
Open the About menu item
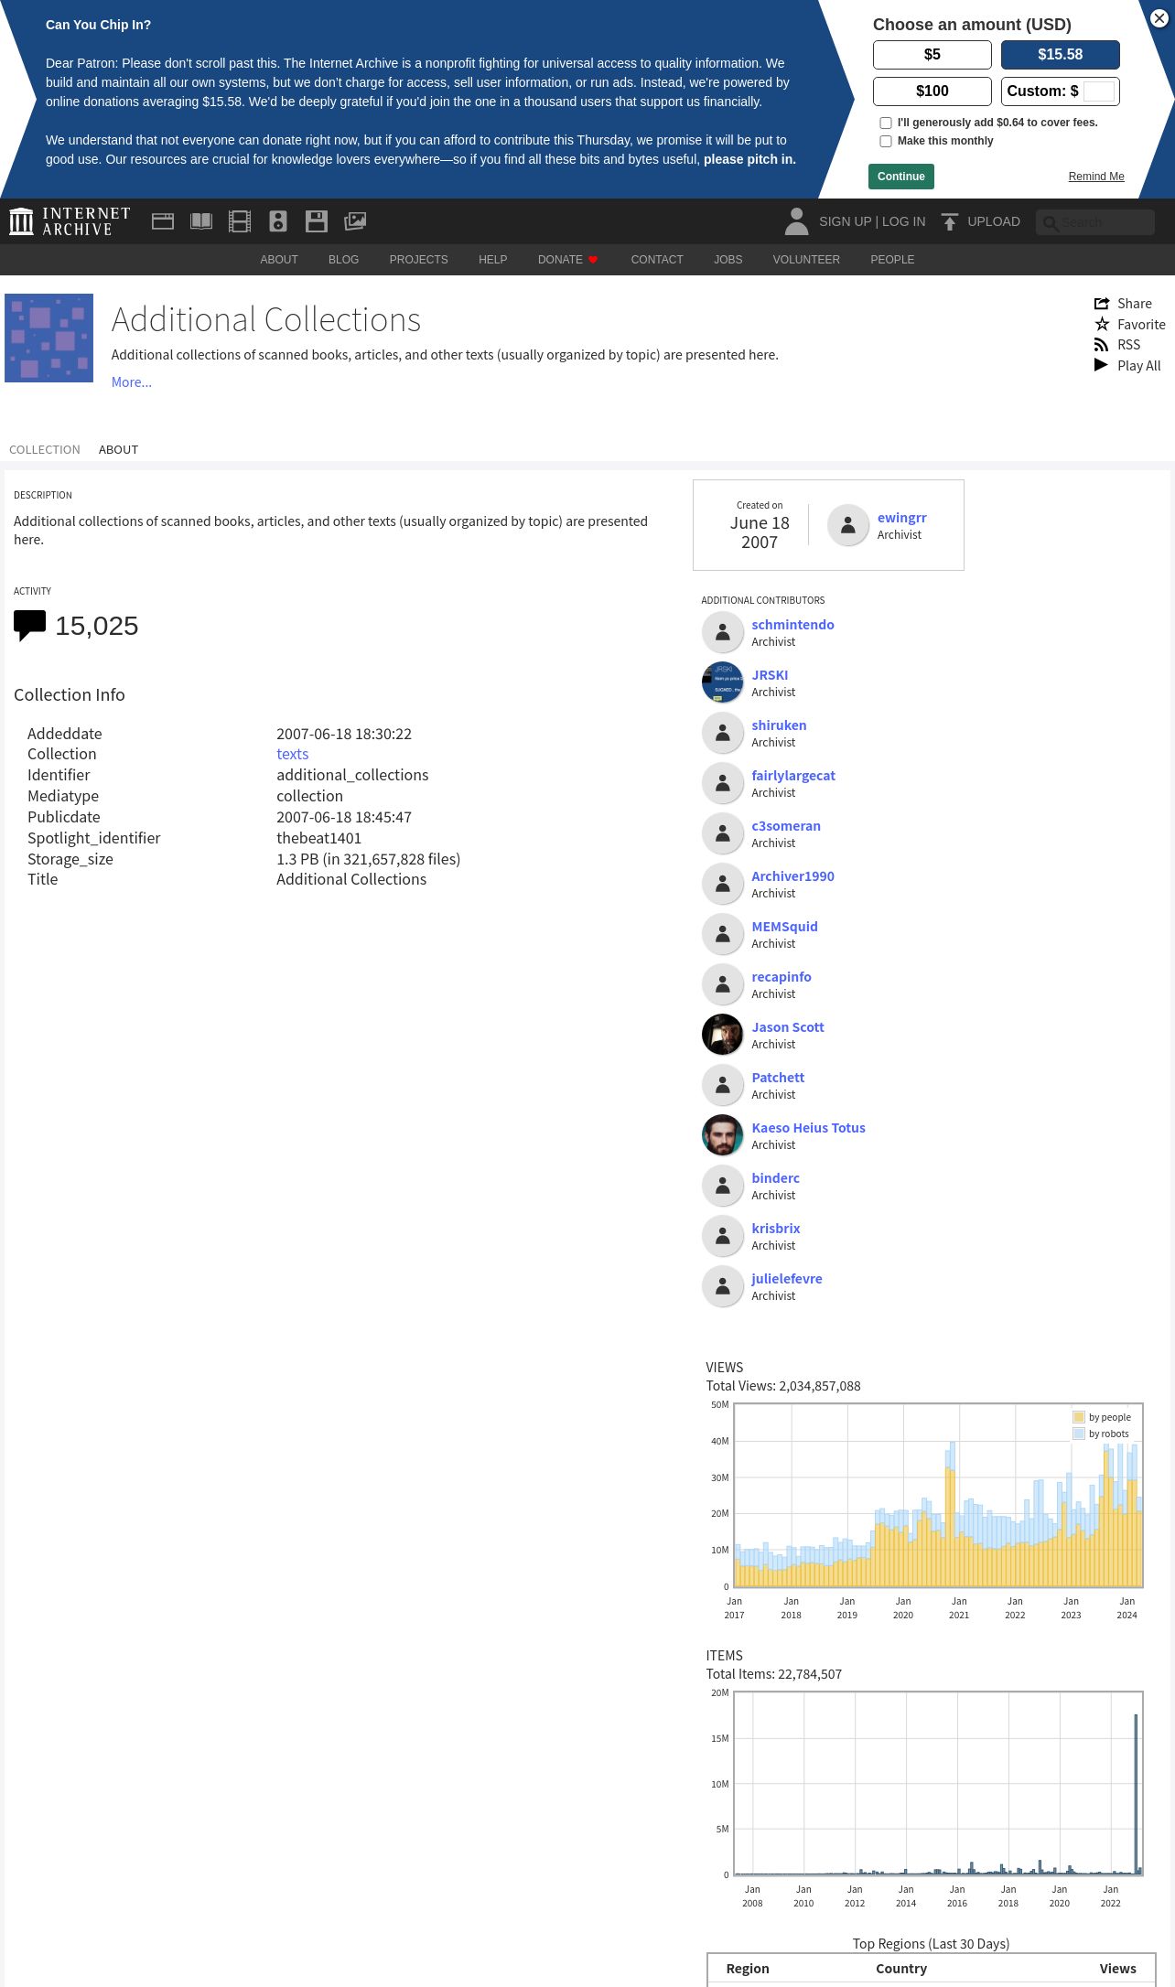(279, 260)
